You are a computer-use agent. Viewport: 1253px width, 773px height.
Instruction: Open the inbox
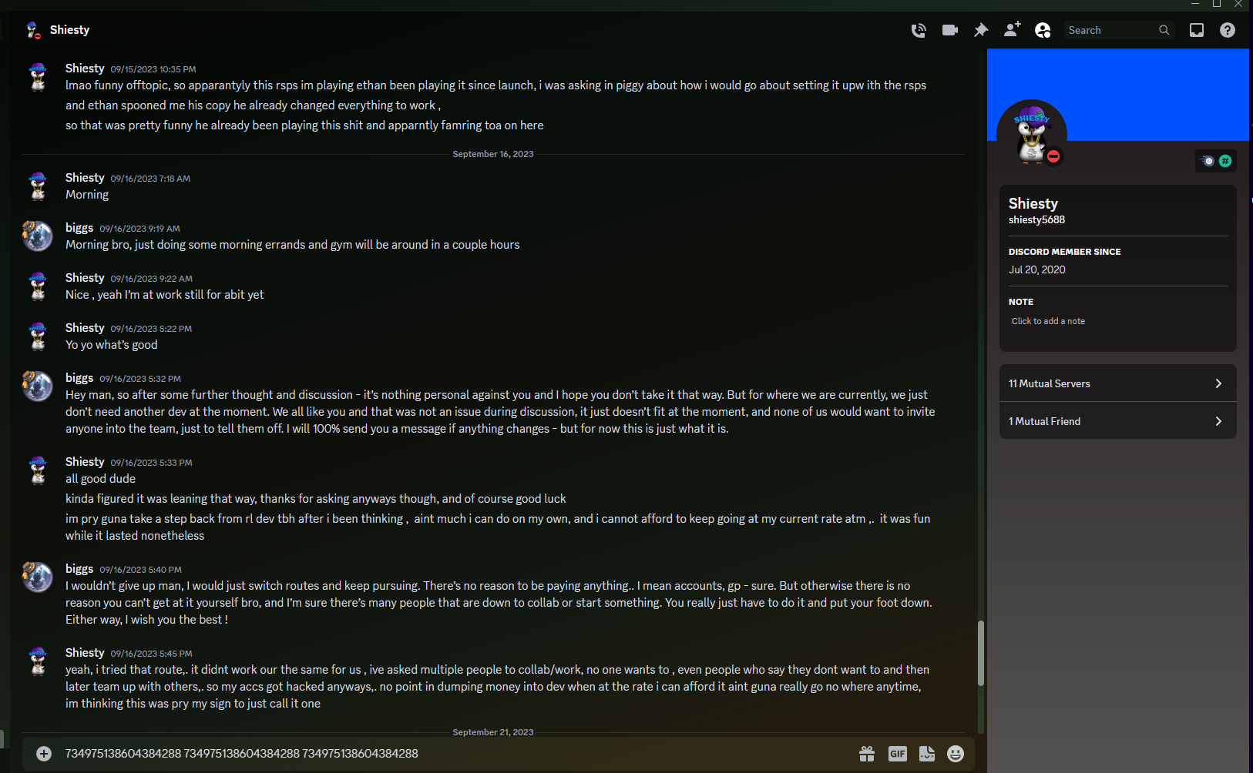[x=1197, y=30]
